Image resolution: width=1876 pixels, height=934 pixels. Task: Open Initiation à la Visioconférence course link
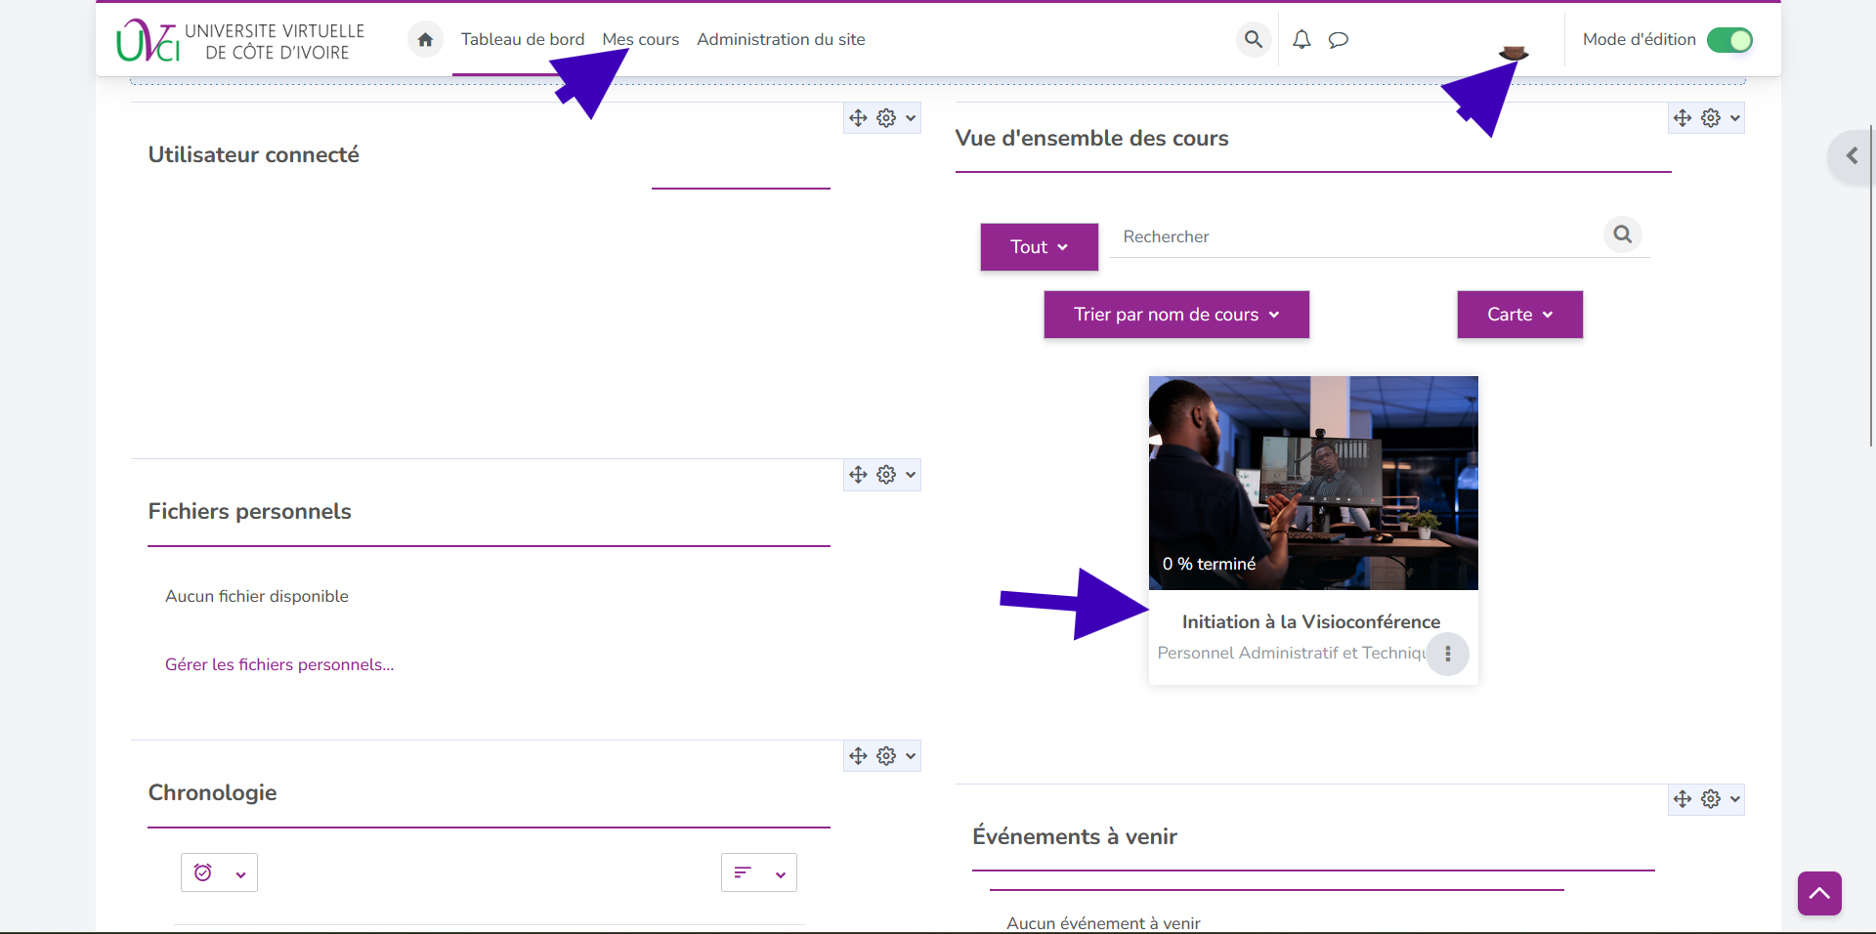click(x=1310, y=621)
